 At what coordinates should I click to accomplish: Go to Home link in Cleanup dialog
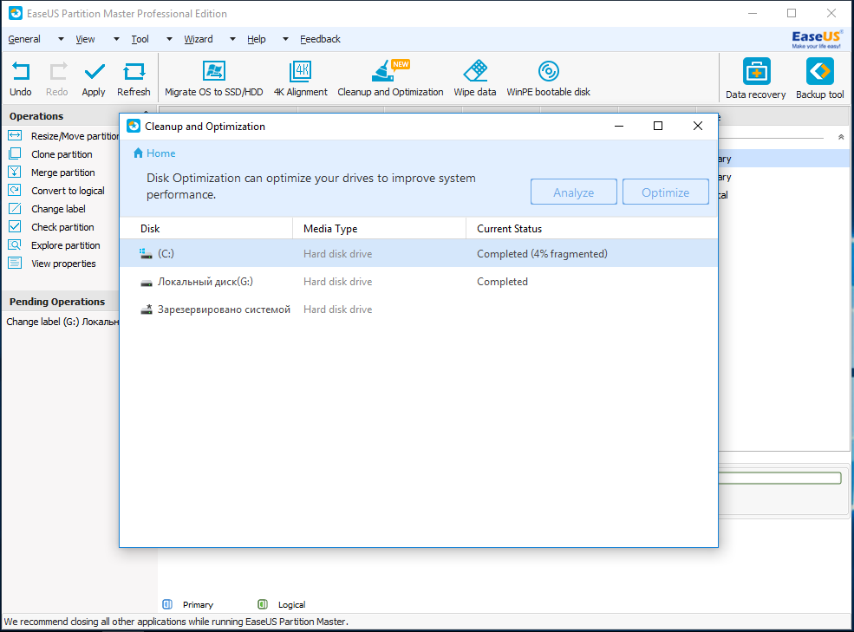pyautogui.click(x=160, y=153)
